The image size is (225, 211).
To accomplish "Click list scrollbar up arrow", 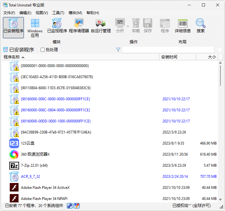I will pos(220,63).
